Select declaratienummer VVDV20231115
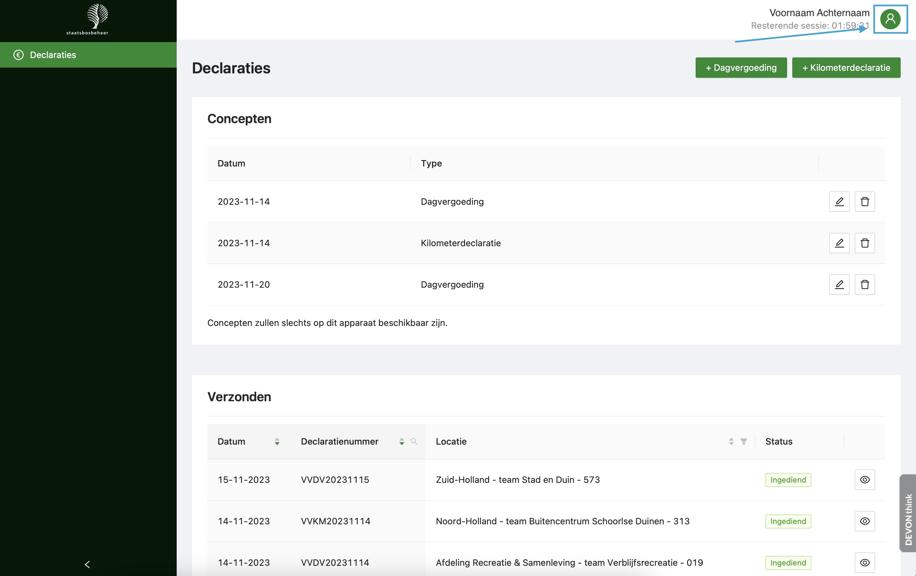Viewport: 916px width, 576px height. (x=335, y=480)
